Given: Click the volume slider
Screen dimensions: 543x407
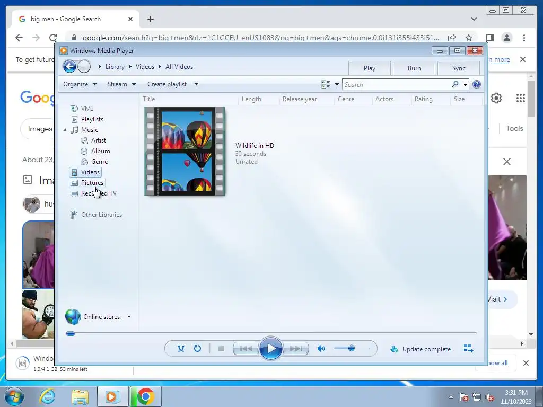Looking at the screenshot, I should tap(352, 348).
